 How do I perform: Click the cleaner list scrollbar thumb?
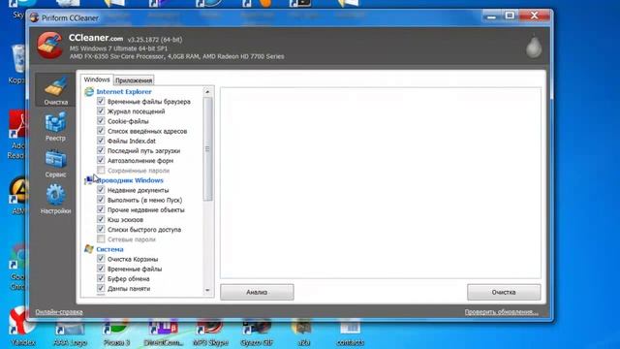tap(207, 148)
